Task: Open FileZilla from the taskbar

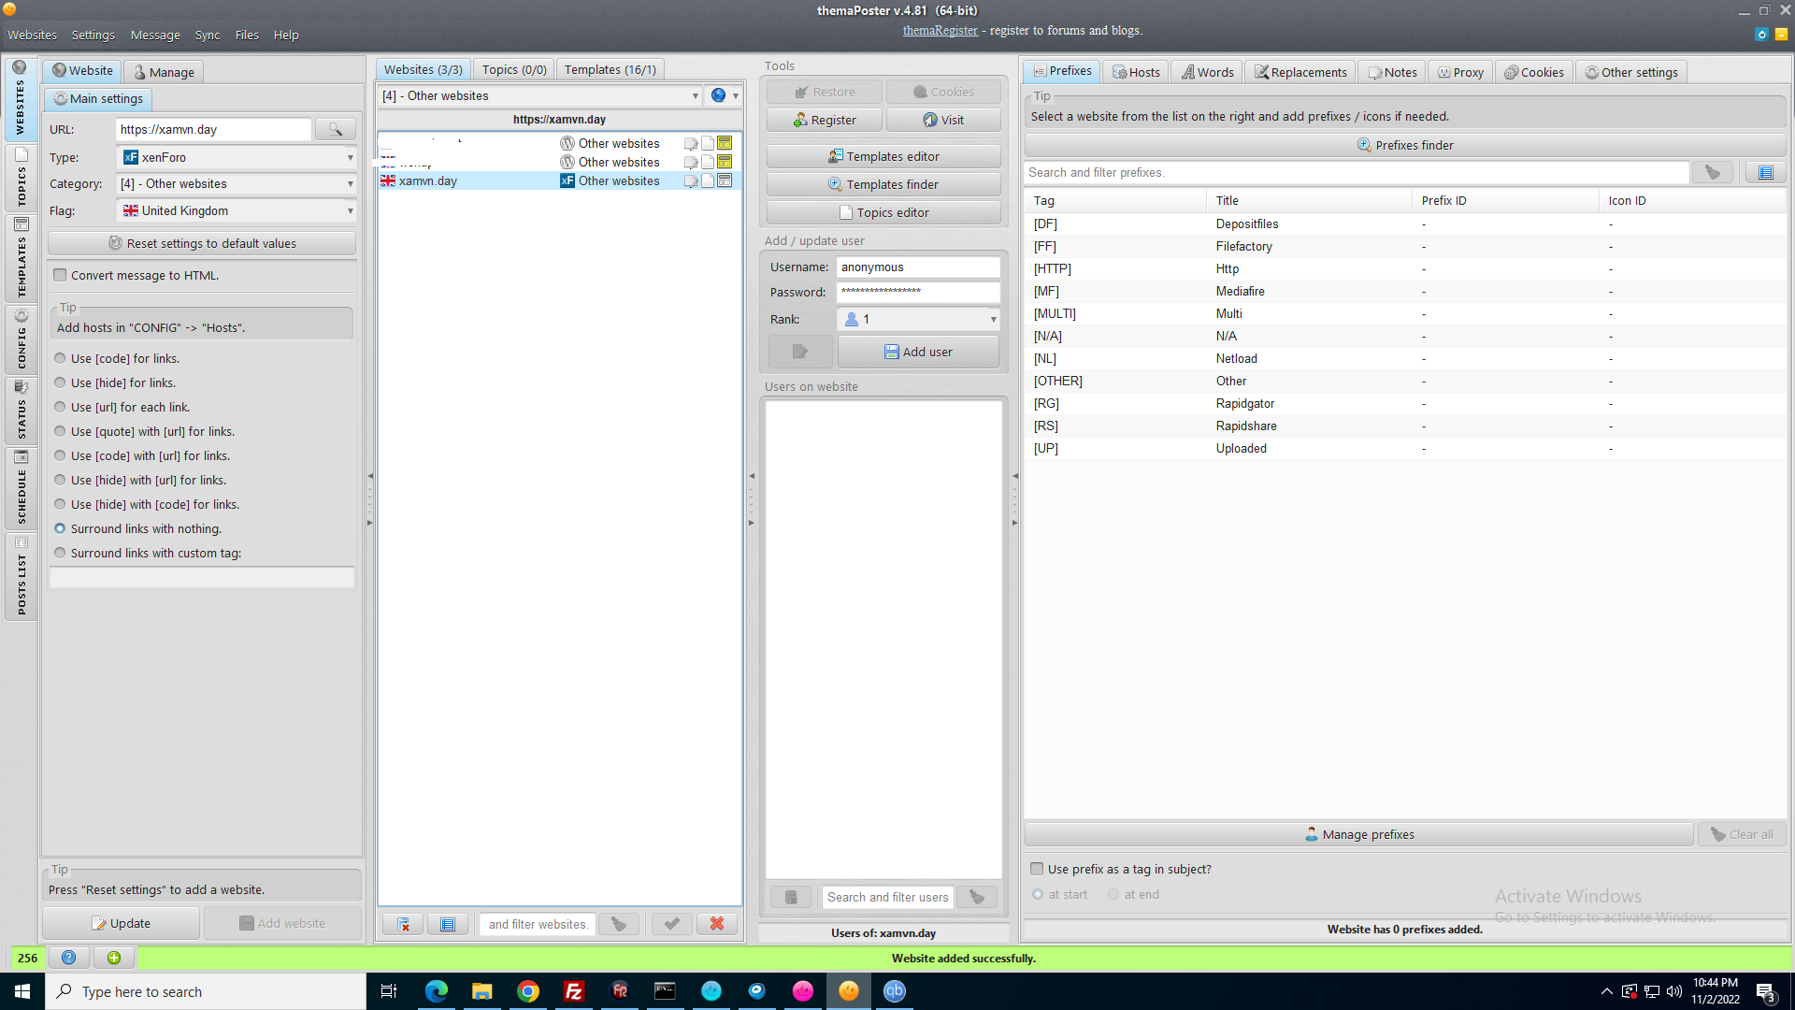Action: click(574, 991)
